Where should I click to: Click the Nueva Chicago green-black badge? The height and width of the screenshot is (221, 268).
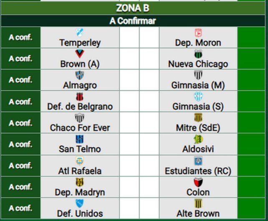click(x=198, y=54)
